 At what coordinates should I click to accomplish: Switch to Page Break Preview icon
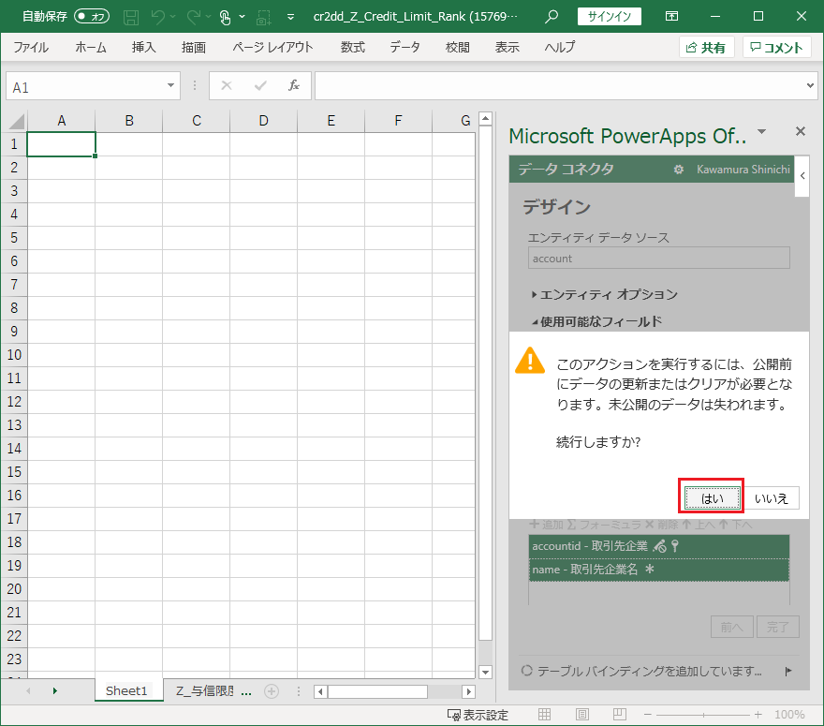click(x=620, y=714)
